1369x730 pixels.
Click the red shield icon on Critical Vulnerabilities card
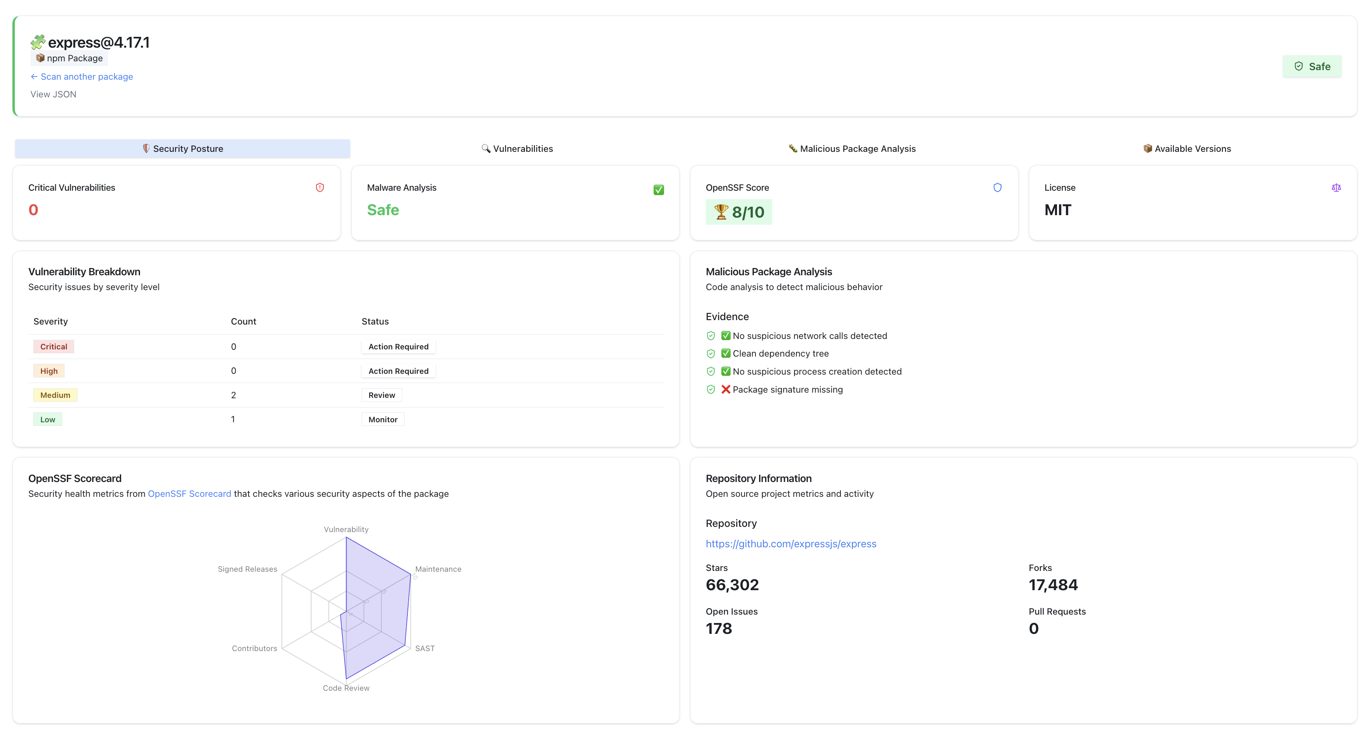[320, 188]
